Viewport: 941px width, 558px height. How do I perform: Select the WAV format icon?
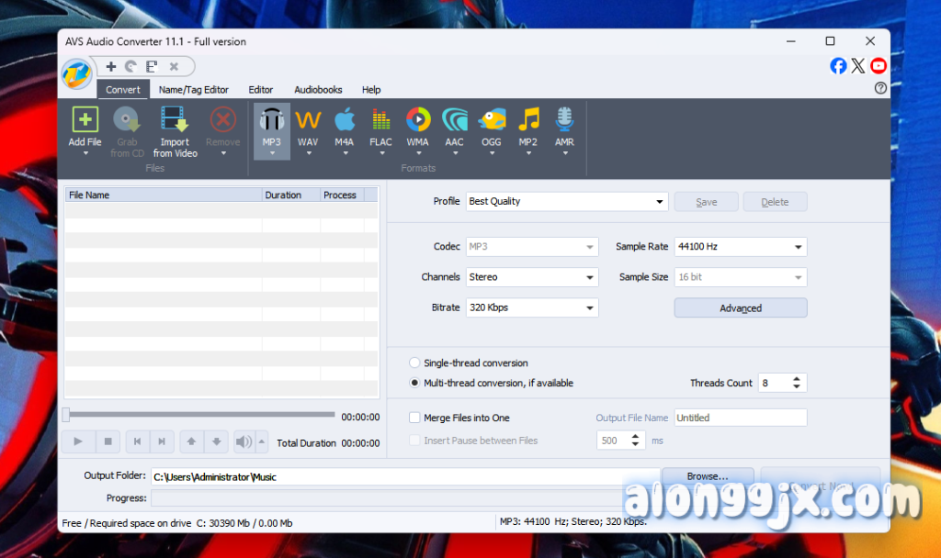tap(308, 120)
